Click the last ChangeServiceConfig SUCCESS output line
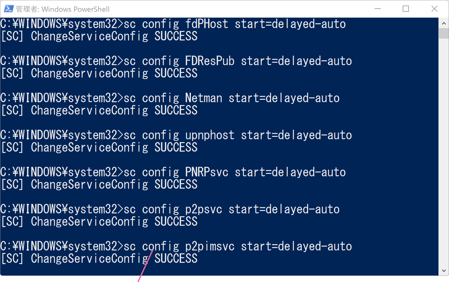The image size is (449, 282). click(99, 259)
